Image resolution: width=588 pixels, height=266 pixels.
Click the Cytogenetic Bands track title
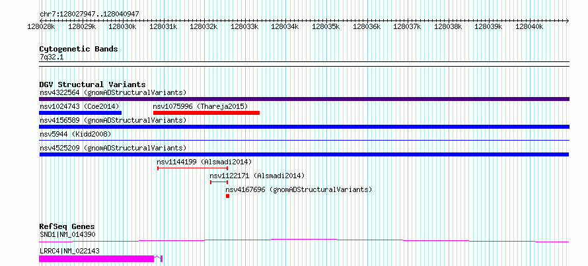click(79, 49)
